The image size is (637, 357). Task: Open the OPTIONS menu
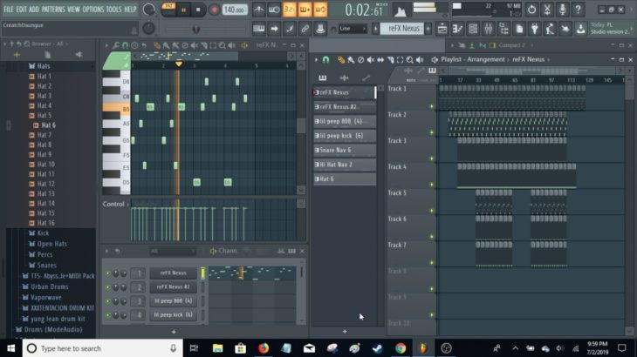pos(93,9)
